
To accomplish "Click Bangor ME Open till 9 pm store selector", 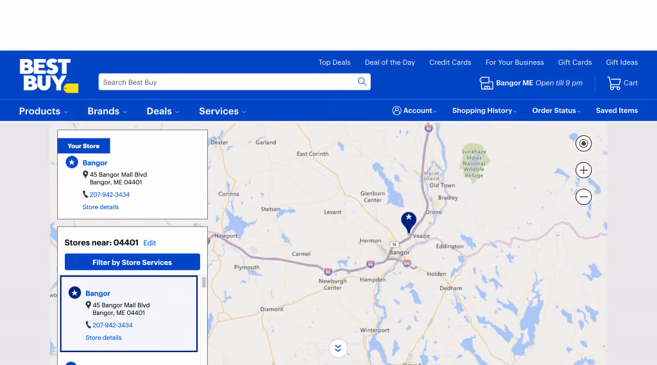I will [x=531, y=83].
